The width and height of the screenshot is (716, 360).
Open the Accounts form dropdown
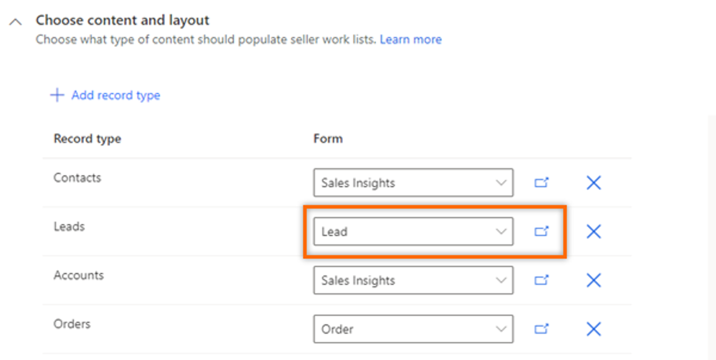click(413, 281)
